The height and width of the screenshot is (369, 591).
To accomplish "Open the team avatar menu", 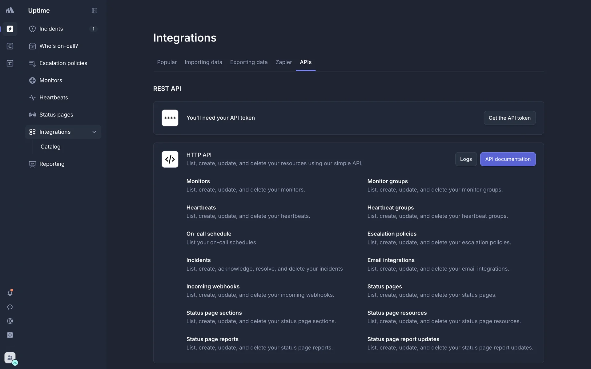I will [10, 358].
